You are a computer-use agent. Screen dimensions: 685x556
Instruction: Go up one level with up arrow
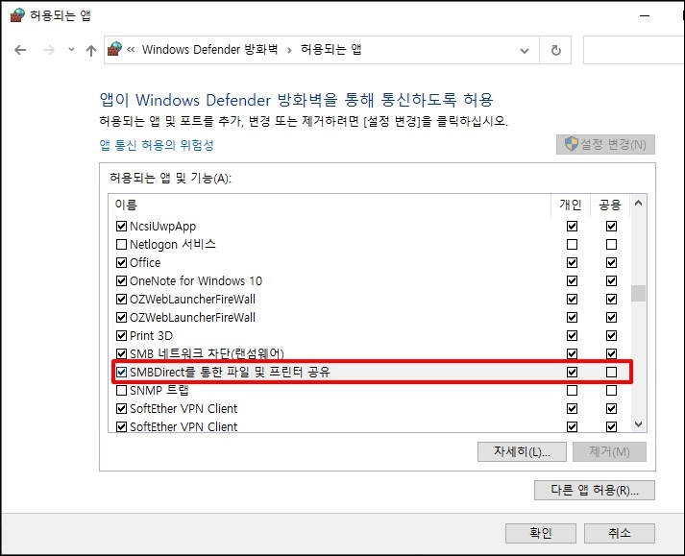coord(91,50)
